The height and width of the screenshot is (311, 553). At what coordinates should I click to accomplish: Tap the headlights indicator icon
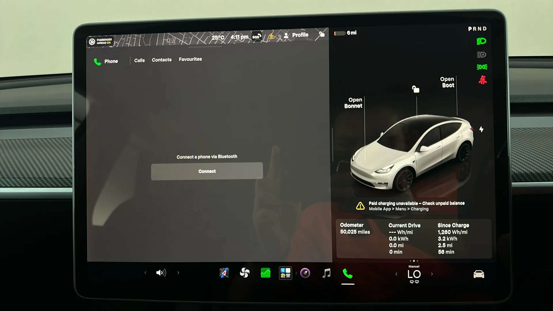pos(482,41)
